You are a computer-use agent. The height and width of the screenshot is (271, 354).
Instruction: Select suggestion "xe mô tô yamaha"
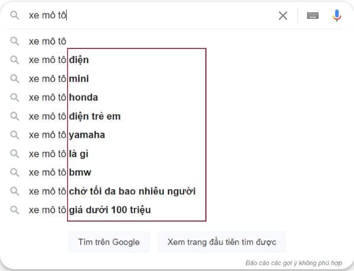67,135
